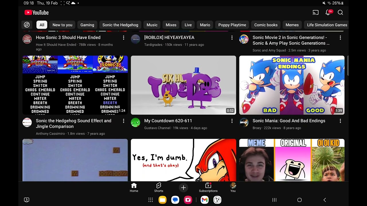Open options menu for [ROBLOX] HEYEAYEAYEA
The height and width of the screenshot is (206, 367).
(232, 38)
